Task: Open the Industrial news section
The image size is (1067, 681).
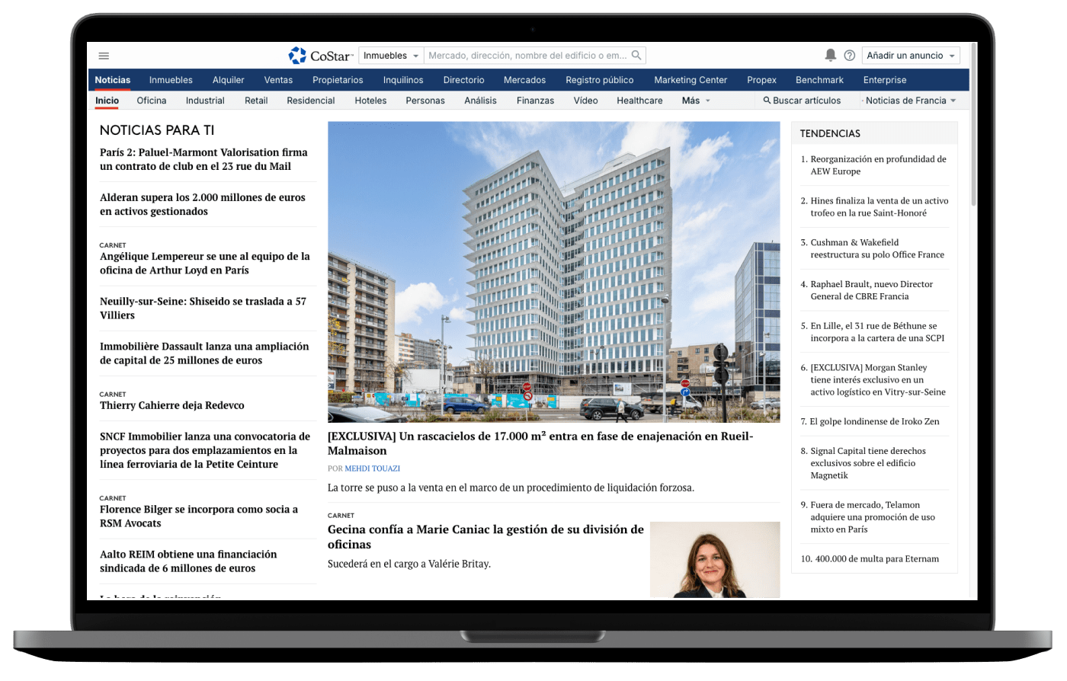Action: [205, 101]
